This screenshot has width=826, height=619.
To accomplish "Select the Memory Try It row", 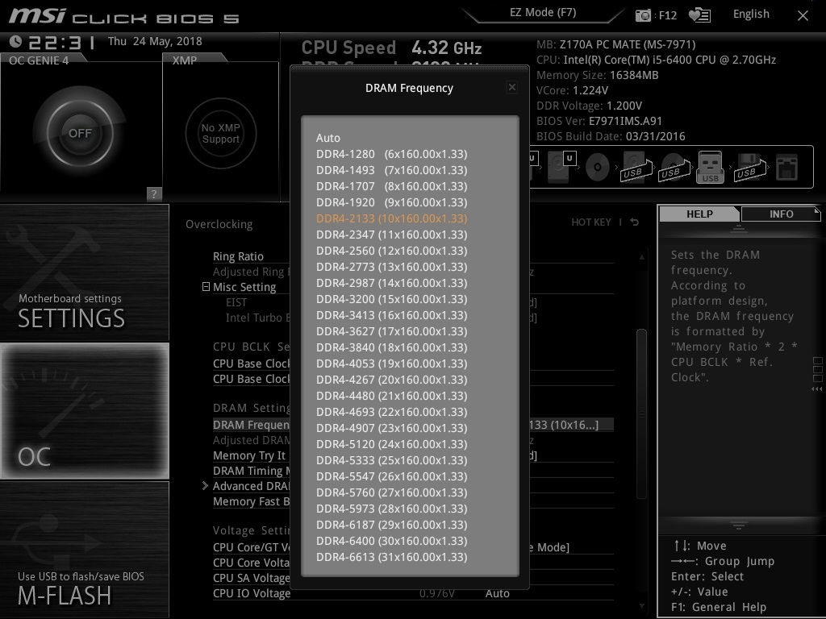I will coord(413,455).
